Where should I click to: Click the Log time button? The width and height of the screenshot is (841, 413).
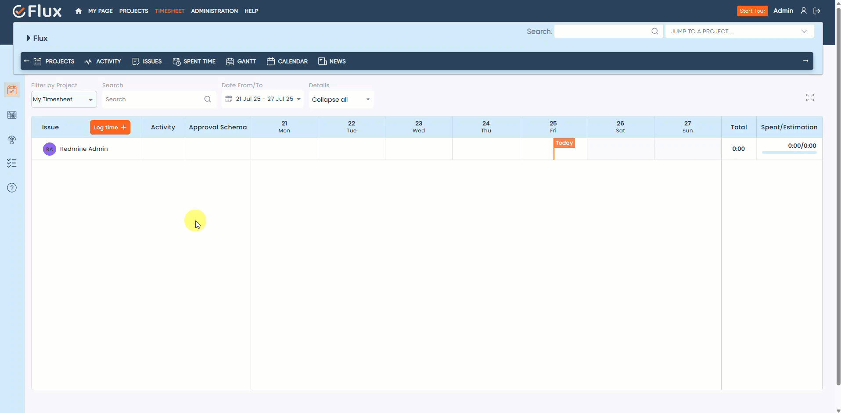point(110,127)
